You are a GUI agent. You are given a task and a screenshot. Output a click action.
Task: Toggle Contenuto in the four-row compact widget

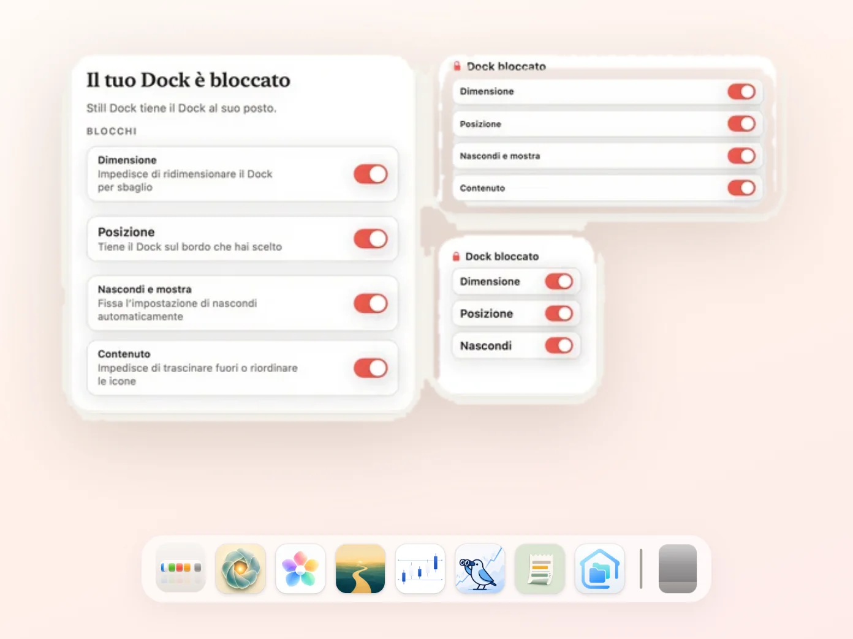click(741, 188)
